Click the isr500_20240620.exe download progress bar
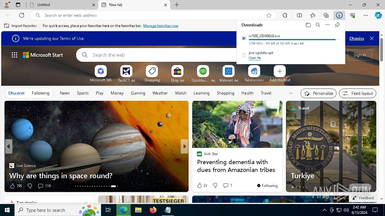 294,40
